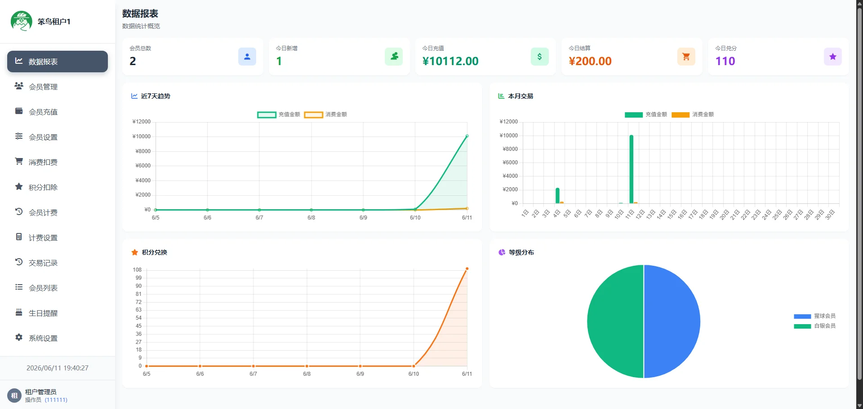863x409 pixels.
Task: Click the list icon beside 会员列表
Action: pyautogui.click(x=19, y=287)
